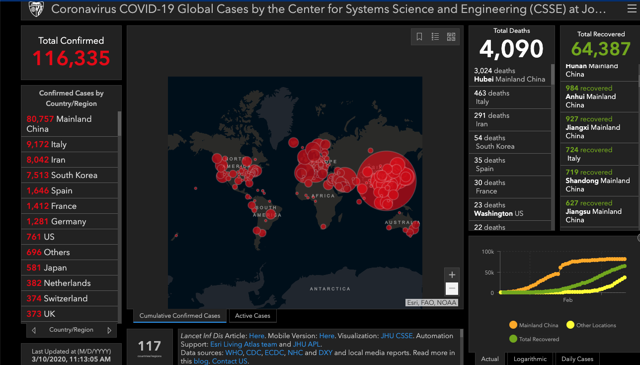Open the basemap gallery grid icon

point(451,37)
